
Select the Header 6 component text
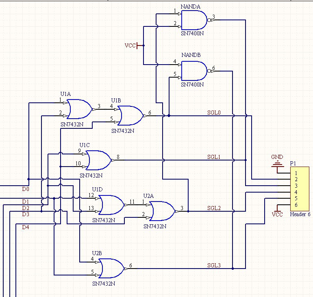pos(300,214)
